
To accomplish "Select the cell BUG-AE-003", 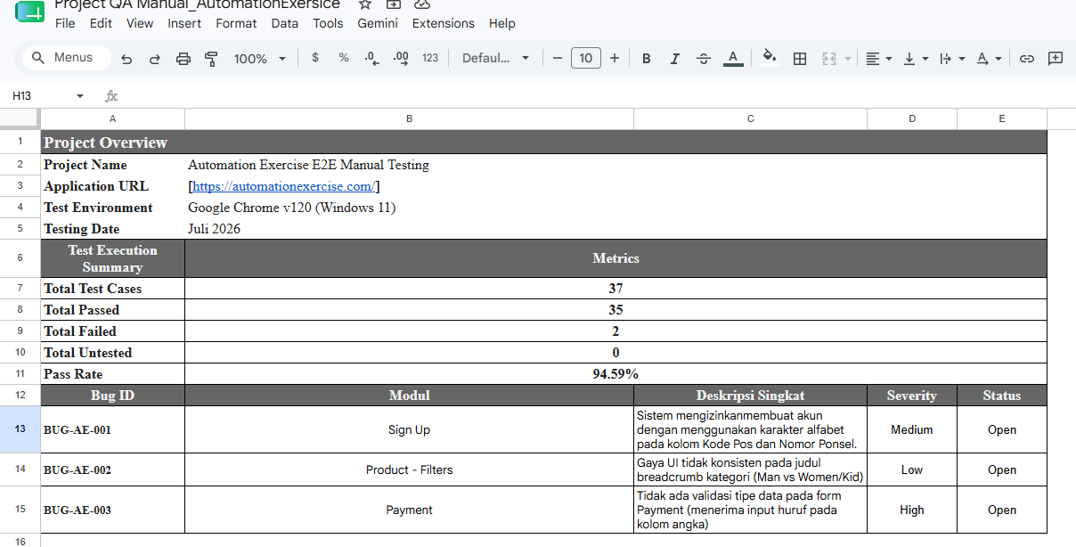I will pos(112,510).
